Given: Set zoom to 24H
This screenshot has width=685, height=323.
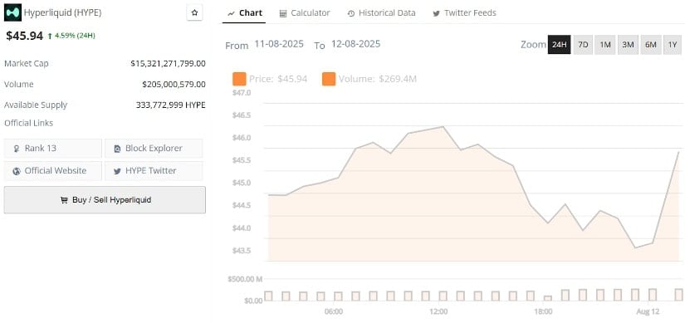Looking at the screenshot, I should (x=559, y=45).
